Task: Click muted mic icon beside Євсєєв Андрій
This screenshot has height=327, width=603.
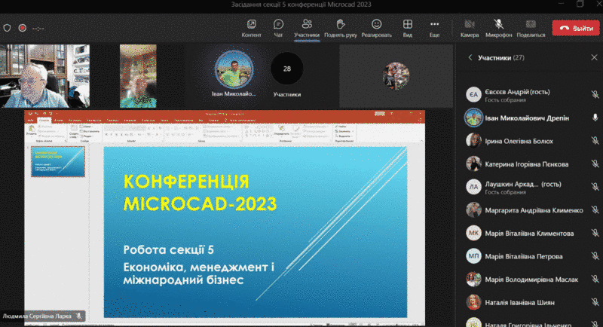Action: click(x=595, y=94)
